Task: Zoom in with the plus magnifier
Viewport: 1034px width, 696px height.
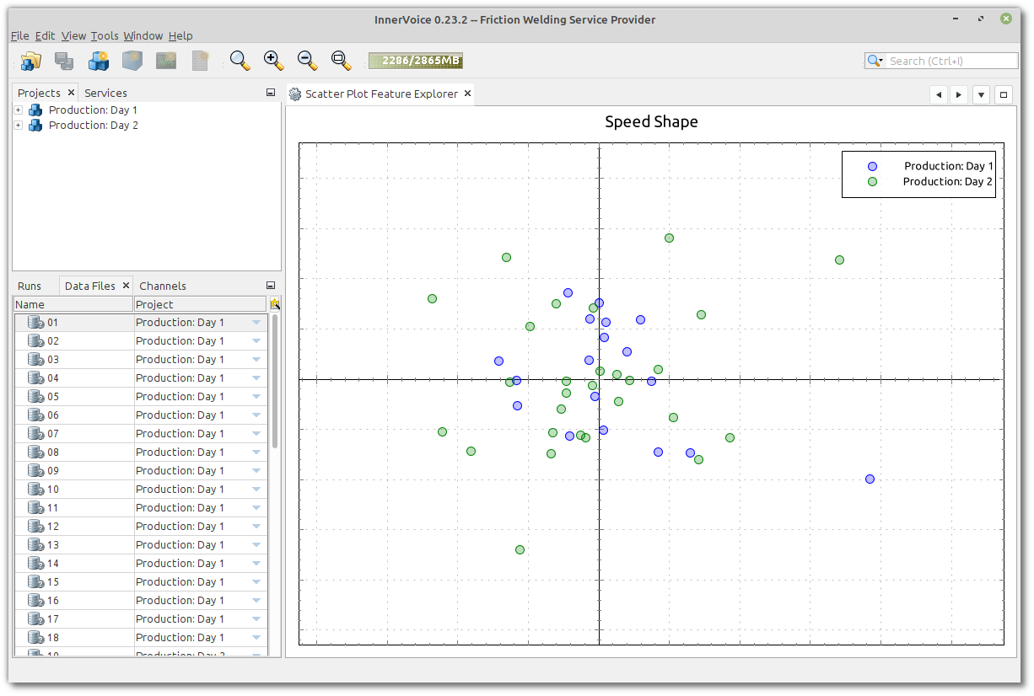Action: pyautogui.click(x=274, y=61)
